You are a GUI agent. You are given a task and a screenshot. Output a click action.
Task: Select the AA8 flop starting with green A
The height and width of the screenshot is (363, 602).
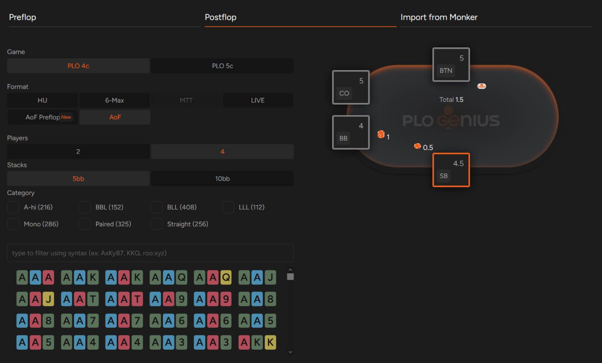tap(257, 299)
